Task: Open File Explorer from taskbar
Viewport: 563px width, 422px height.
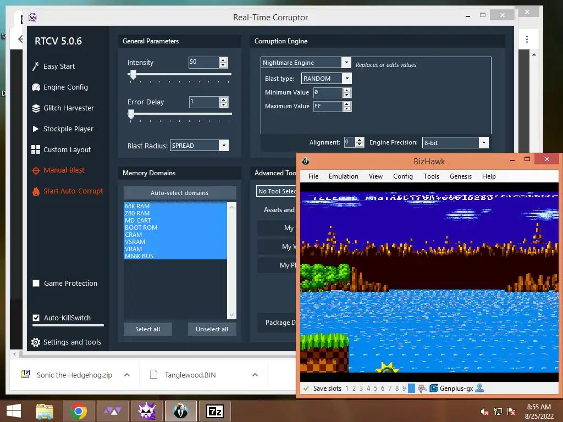Action: click(x=45, y=411)
